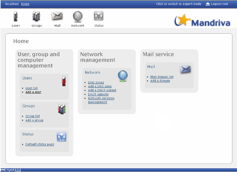This screenshot has width=237, height=172.
Task: Log out via Logout root link
Action: (x=219, y=4)
